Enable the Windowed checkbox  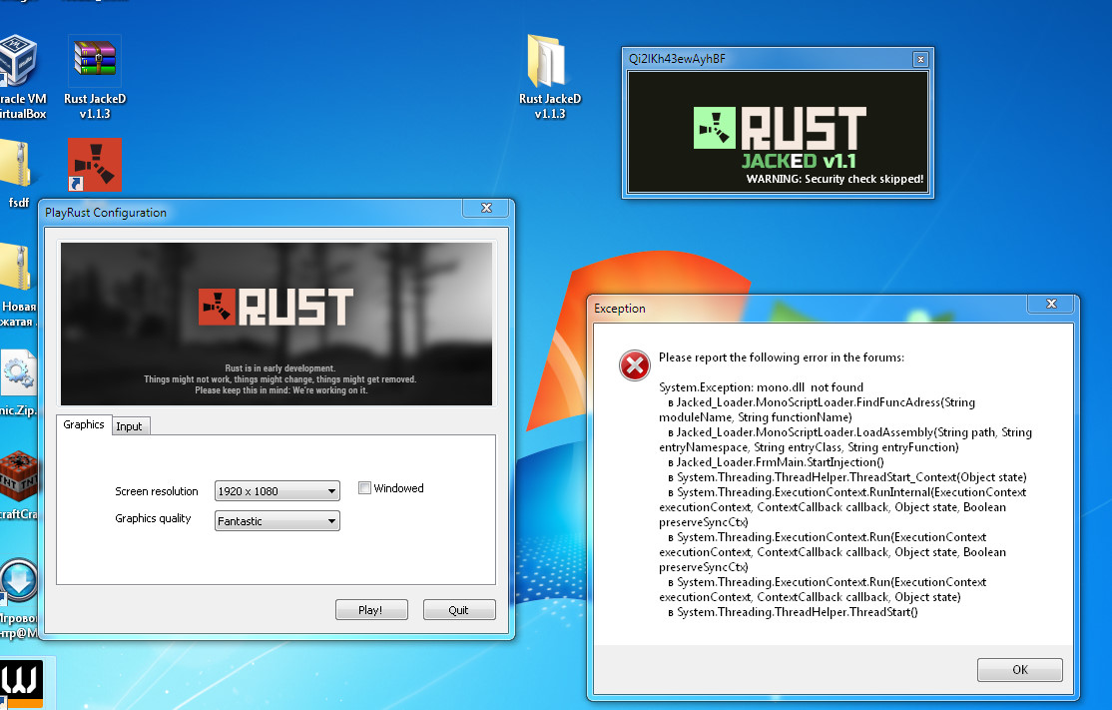[x=364, y=488]
